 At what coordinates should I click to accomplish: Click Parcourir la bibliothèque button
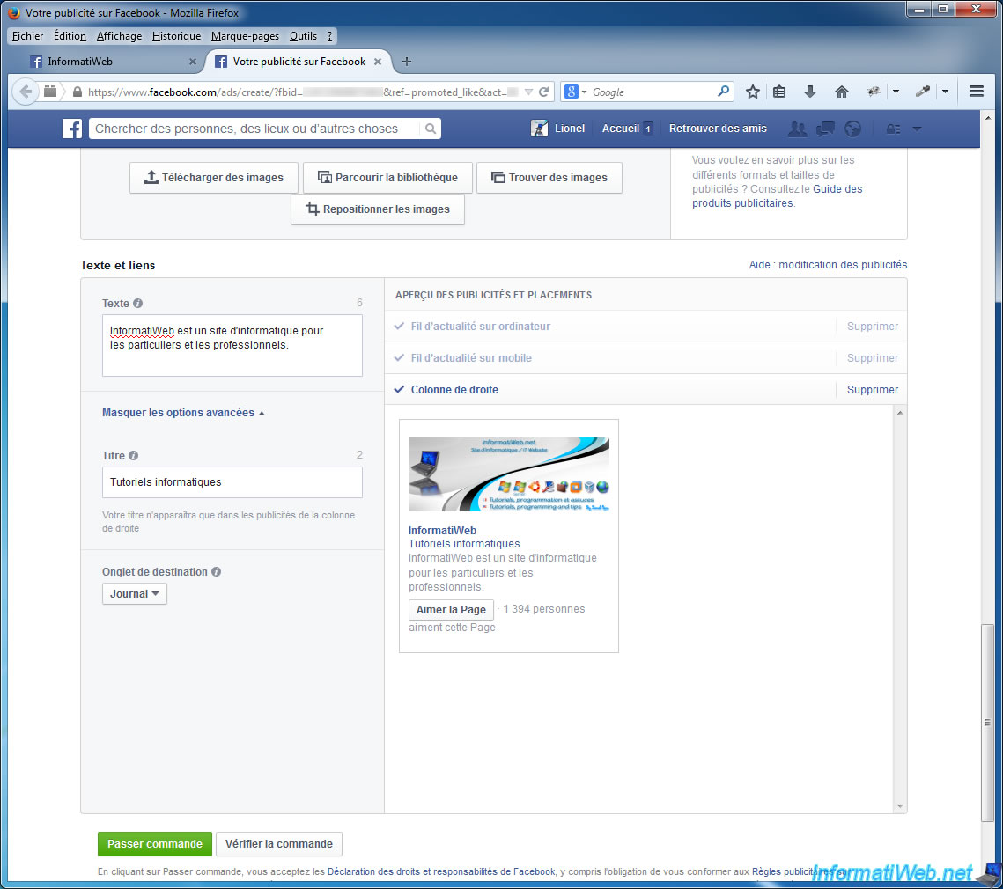[x=387, y=177]
